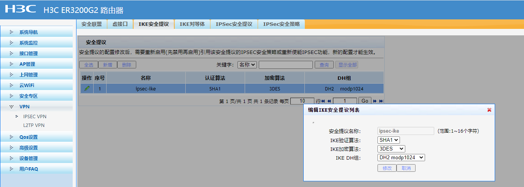Click the 显示全部 button

click(347, 65)
